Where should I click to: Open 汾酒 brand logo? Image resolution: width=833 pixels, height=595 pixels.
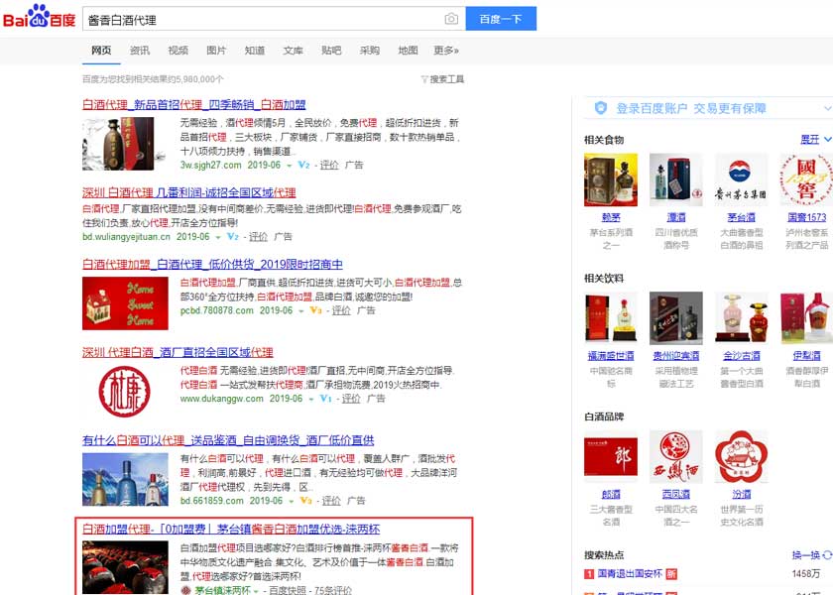(741, 457)
